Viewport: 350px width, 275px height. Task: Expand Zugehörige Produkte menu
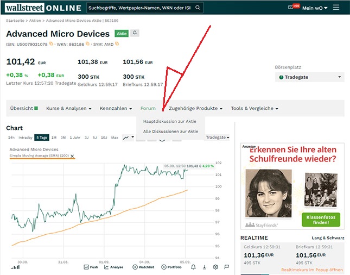[x=195, y=109]
